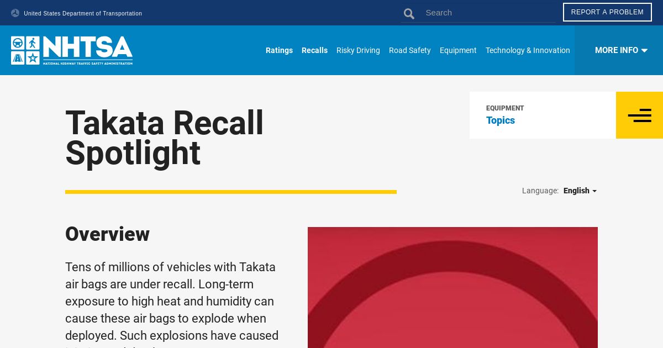Click the EQUIPMENT label text
The image size is (663, 348).
[x=505, y=108]
